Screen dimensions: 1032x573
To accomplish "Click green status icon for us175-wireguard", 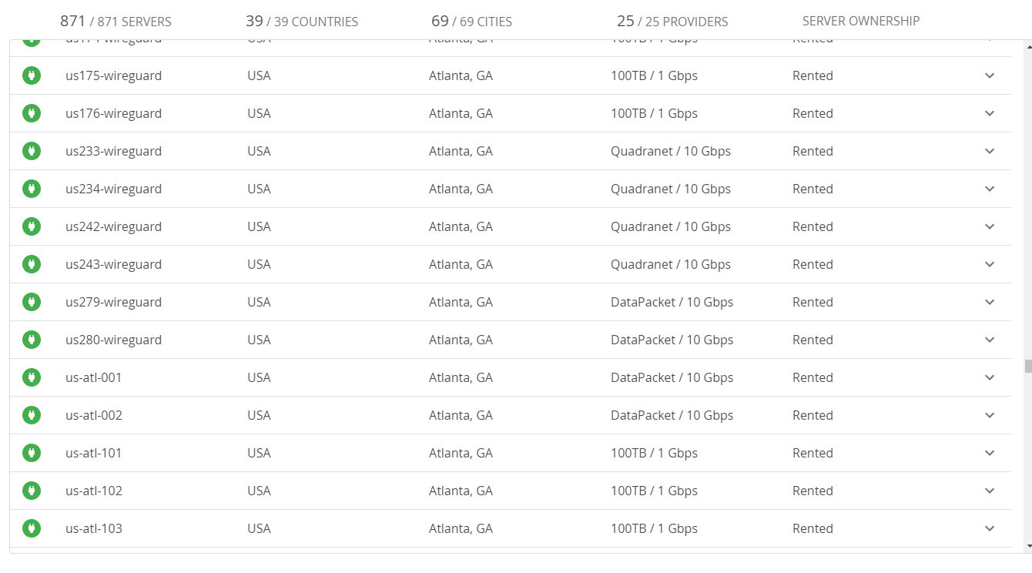I will click(x=32, y=75).
